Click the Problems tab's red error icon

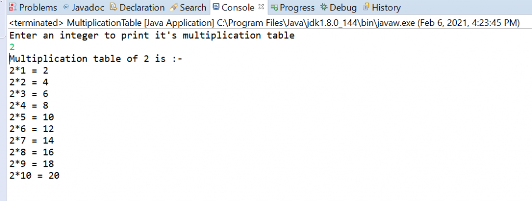[x=13, y=7]
